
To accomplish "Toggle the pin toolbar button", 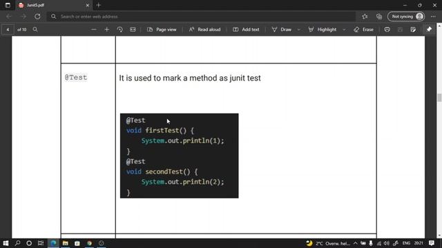I will (429, 29).
